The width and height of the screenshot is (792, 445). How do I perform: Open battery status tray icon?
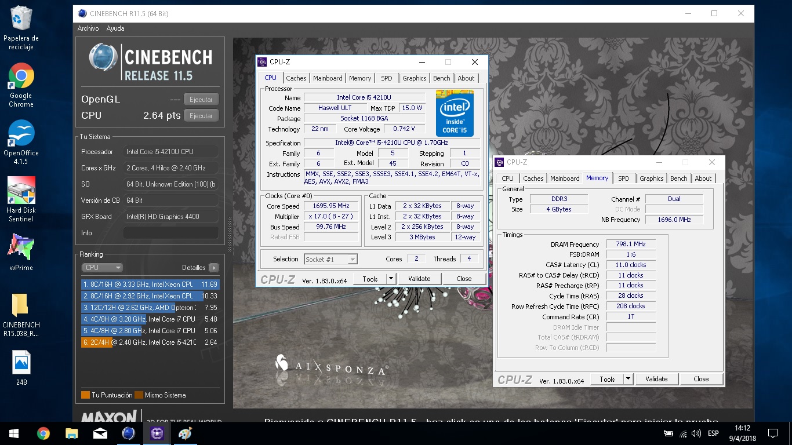pyautogui.click(x=669, y=433)
